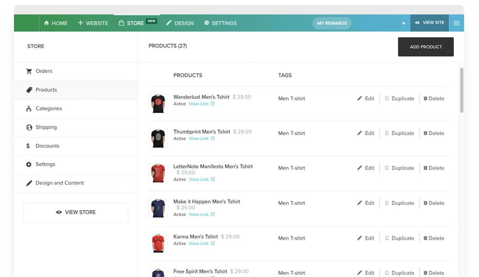Click the Karma Men's Tshirt product name
The height and width of the screenshot is (277, 479).
196,236
